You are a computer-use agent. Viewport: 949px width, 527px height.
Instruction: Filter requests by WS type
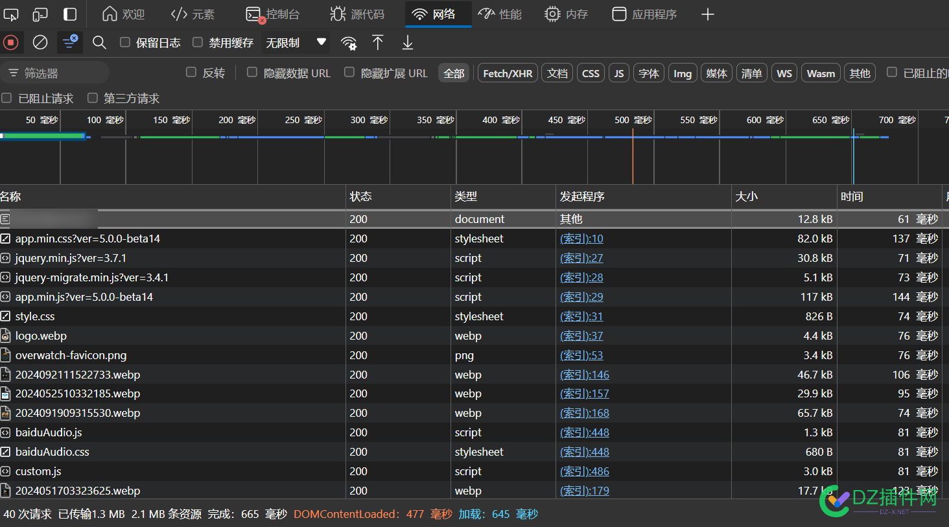point(784,73)
